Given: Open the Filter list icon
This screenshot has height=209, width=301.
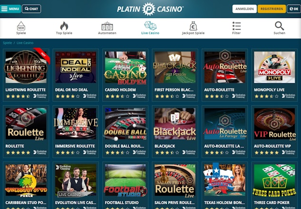Looking at the screenshot, I should click(x=236, y=26).
